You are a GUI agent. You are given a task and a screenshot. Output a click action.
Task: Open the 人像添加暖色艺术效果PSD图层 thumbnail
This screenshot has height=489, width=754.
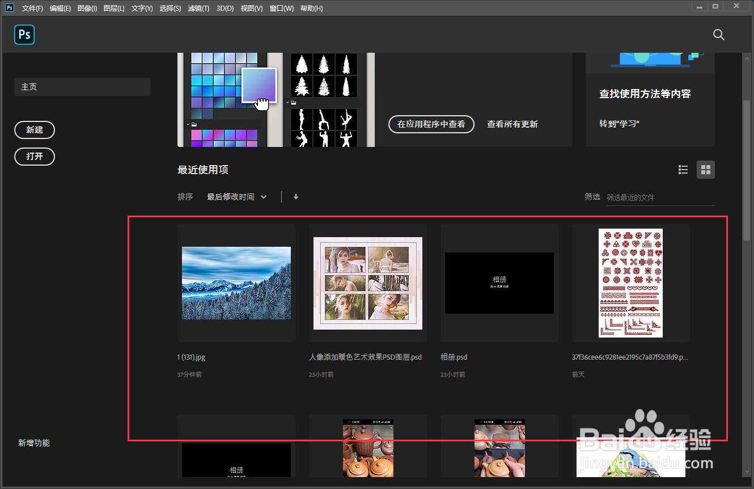pyautogui.click(x=368, y=283)
